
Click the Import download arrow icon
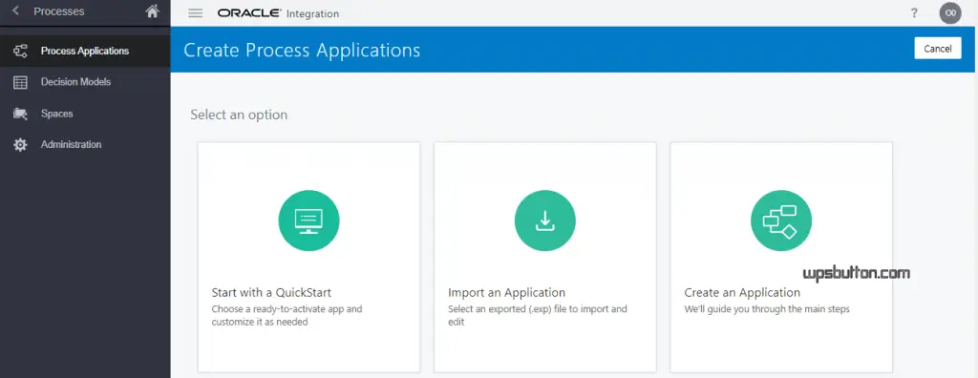(x=545, y=220)
